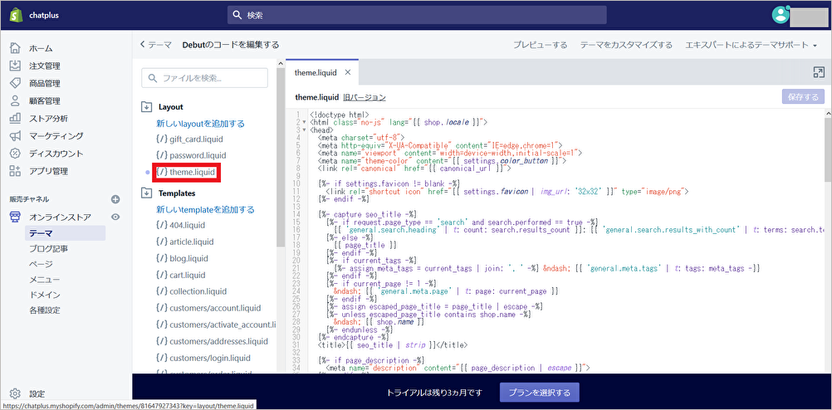Open customers/addresses.liquid template
This screenshot has height=410, width=832.
pos(213,341)
